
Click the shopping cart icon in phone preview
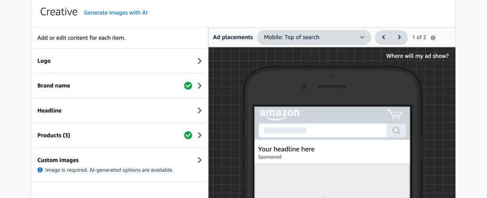click(394, 114)
